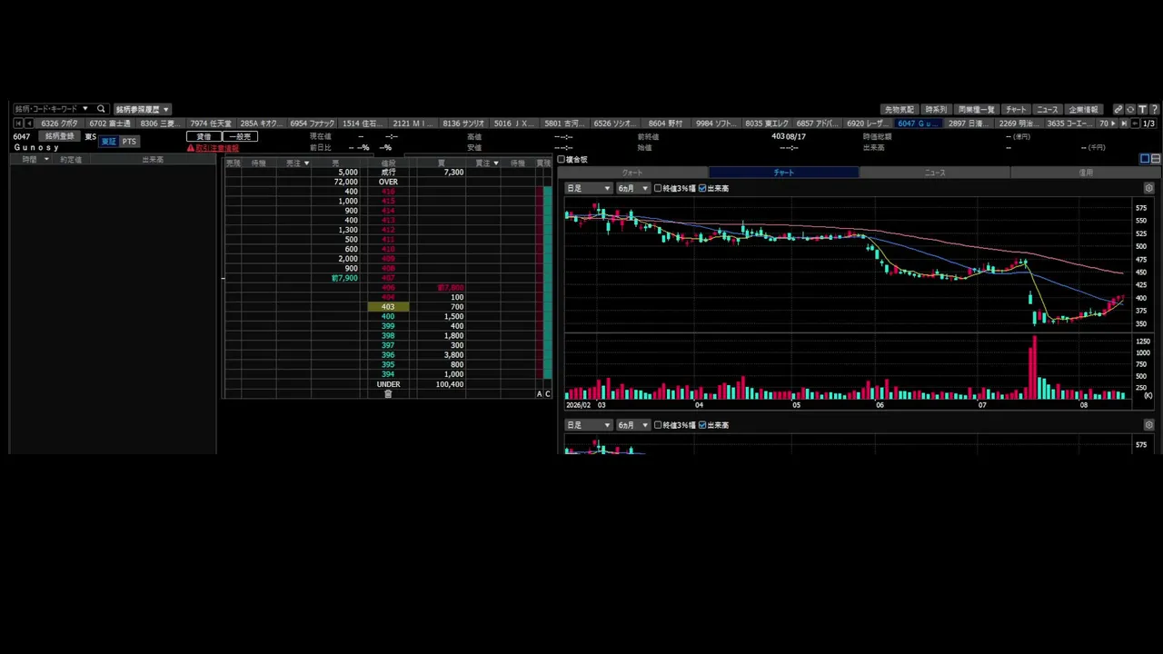
Task: Select the 8035 東エレク ticker tab
Action: (x=766, y=124)
